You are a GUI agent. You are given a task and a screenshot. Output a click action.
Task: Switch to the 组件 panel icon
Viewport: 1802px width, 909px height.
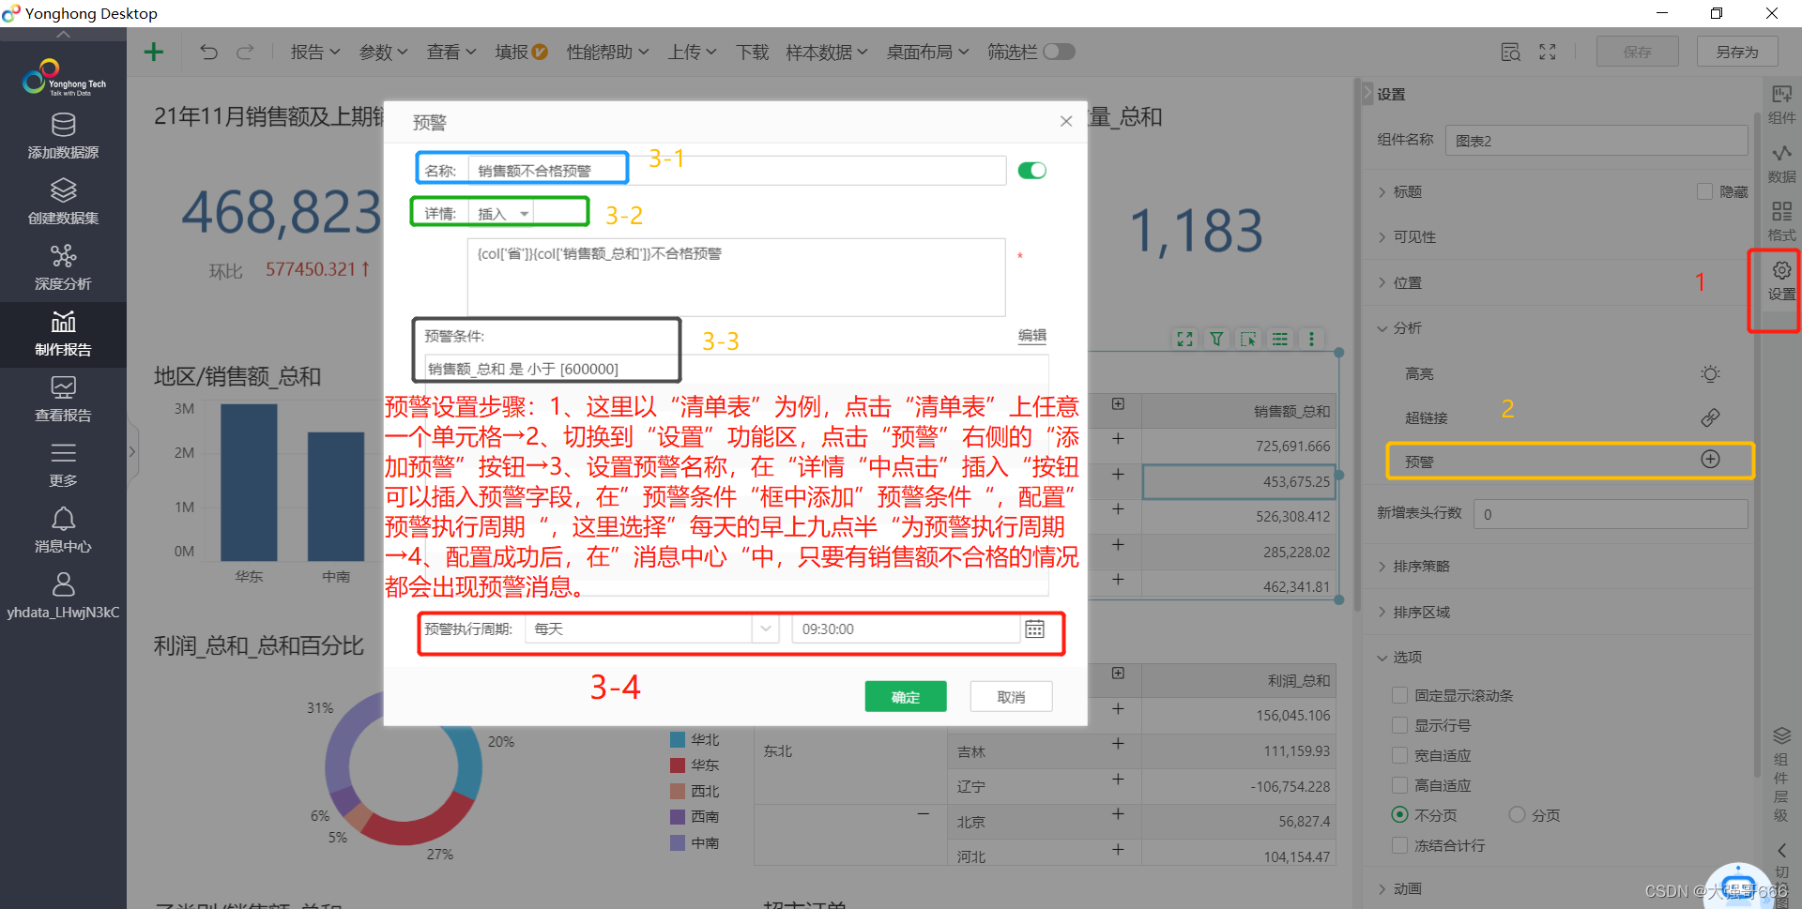[x=1781, y=104]
